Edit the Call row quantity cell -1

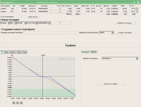pos(56,8)
